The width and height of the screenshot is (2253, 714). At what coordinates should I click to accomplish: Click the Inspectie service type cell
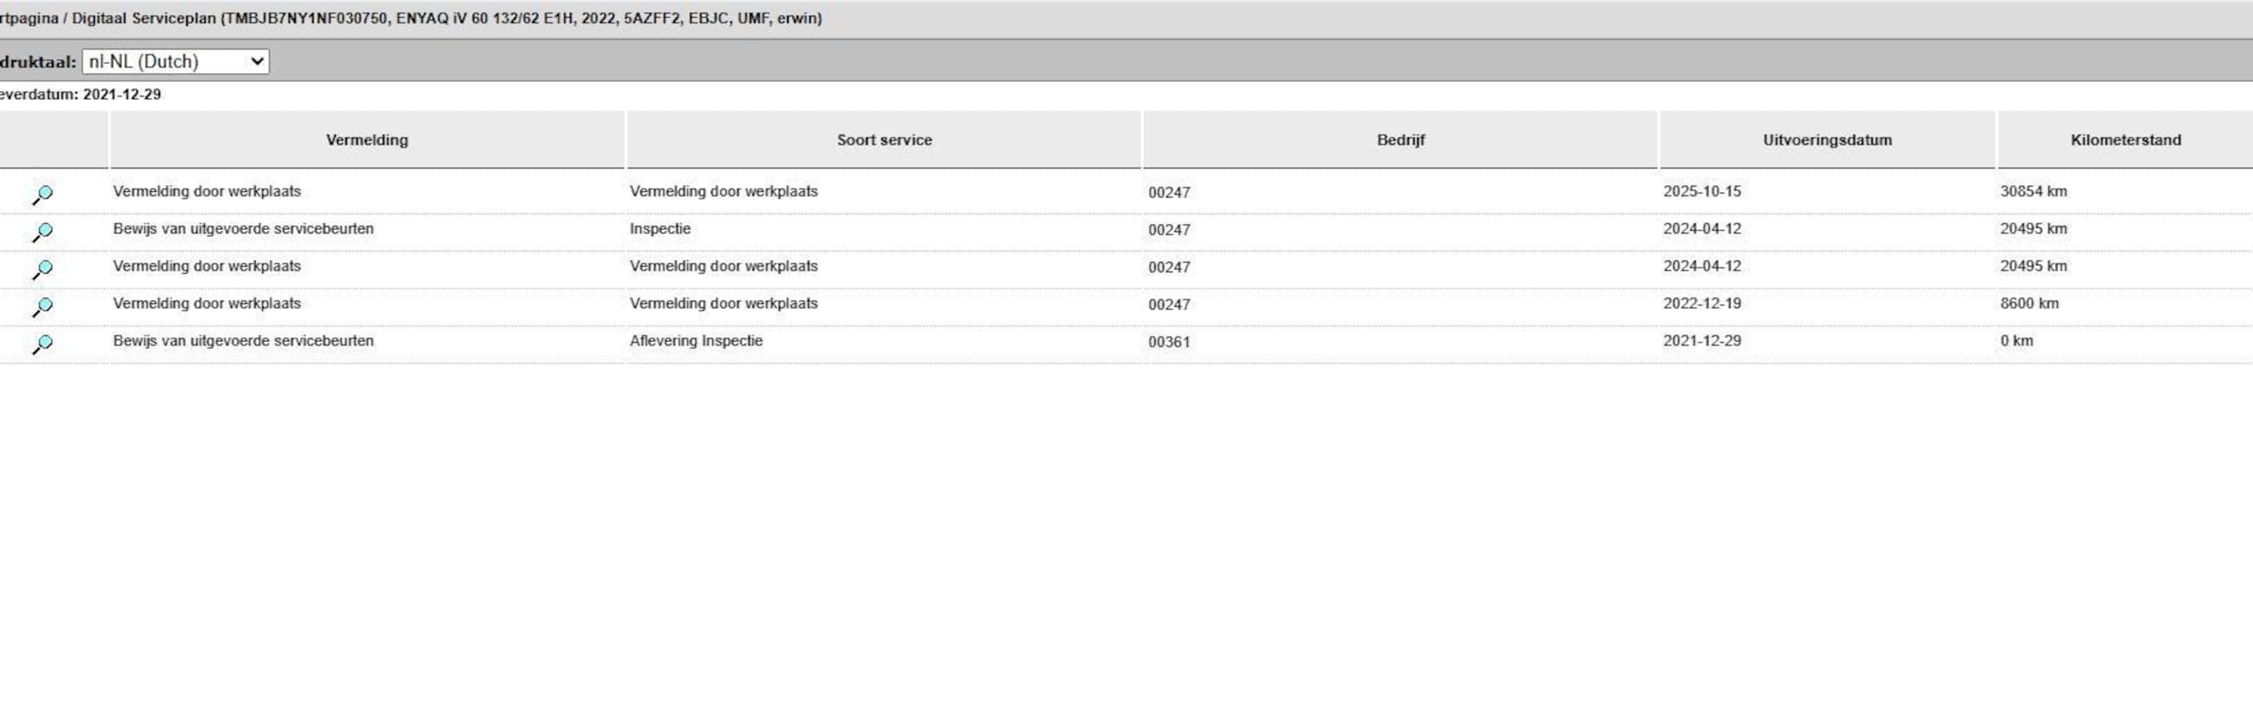coord(659,229)
